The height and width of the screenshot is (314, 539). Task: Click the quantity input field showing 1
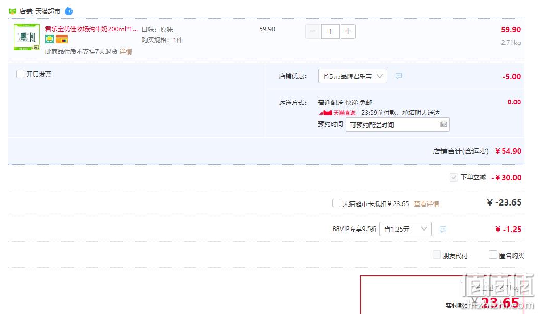(x=330, y=31)
